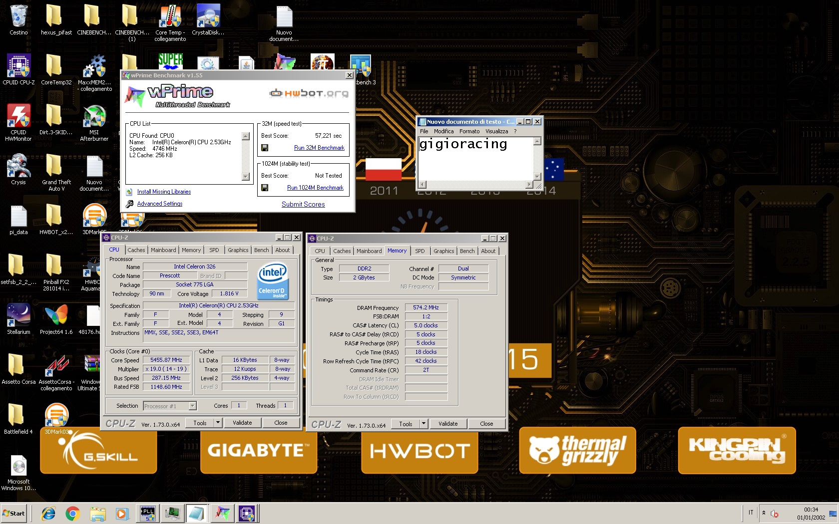Open Install Missing Libraries link

(164, 192)
